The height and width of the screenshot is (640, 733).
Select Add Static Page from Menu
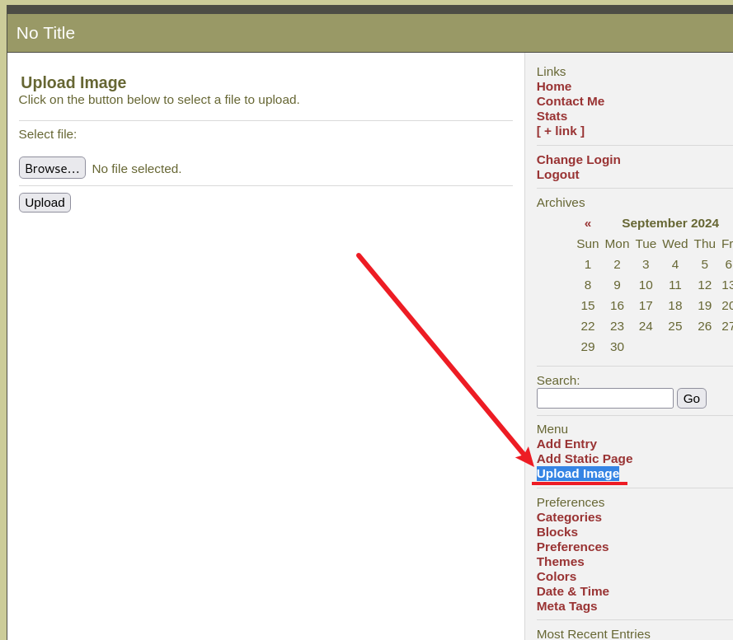tap(584, 459)
